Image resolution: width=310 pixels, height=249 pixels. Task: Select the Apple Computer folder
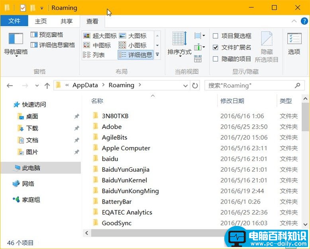[x=126, y=148]
